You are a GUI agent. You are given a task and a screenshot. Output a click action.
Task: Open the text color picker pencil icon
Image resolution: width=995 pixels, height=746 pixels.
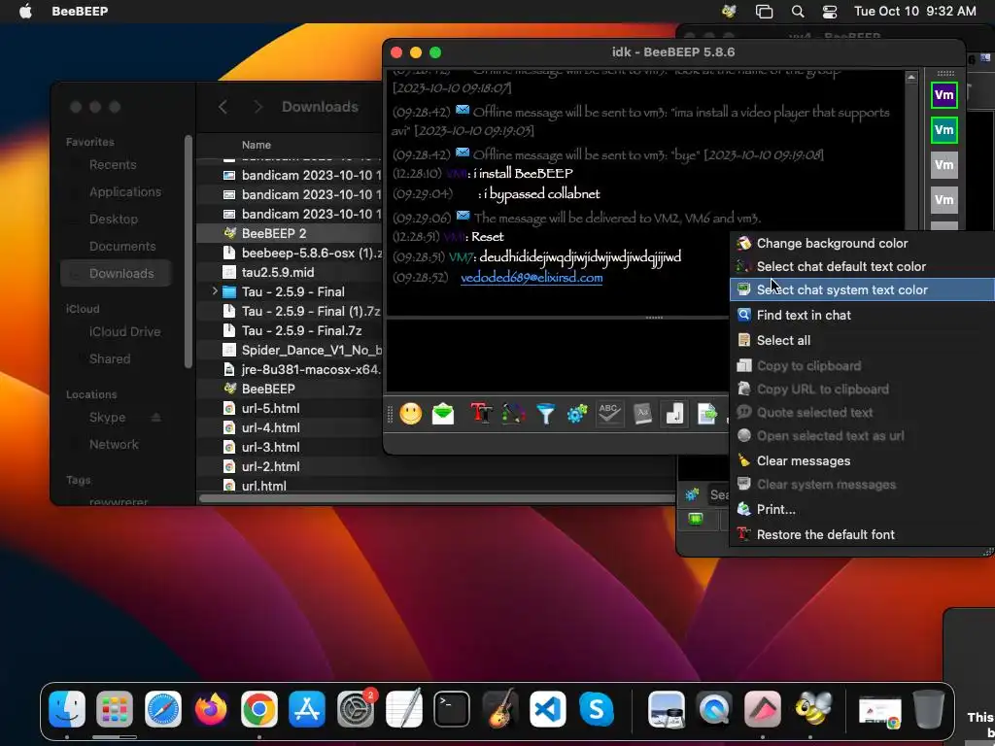[513, 414]
